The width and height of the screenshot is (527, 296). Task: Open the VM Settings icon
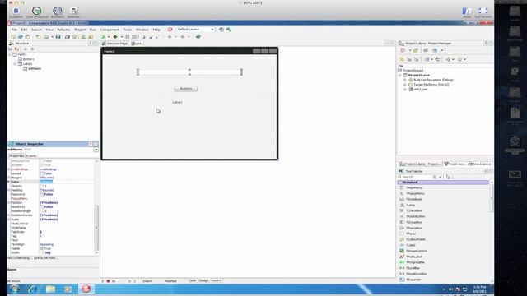[x=73, y=11]
